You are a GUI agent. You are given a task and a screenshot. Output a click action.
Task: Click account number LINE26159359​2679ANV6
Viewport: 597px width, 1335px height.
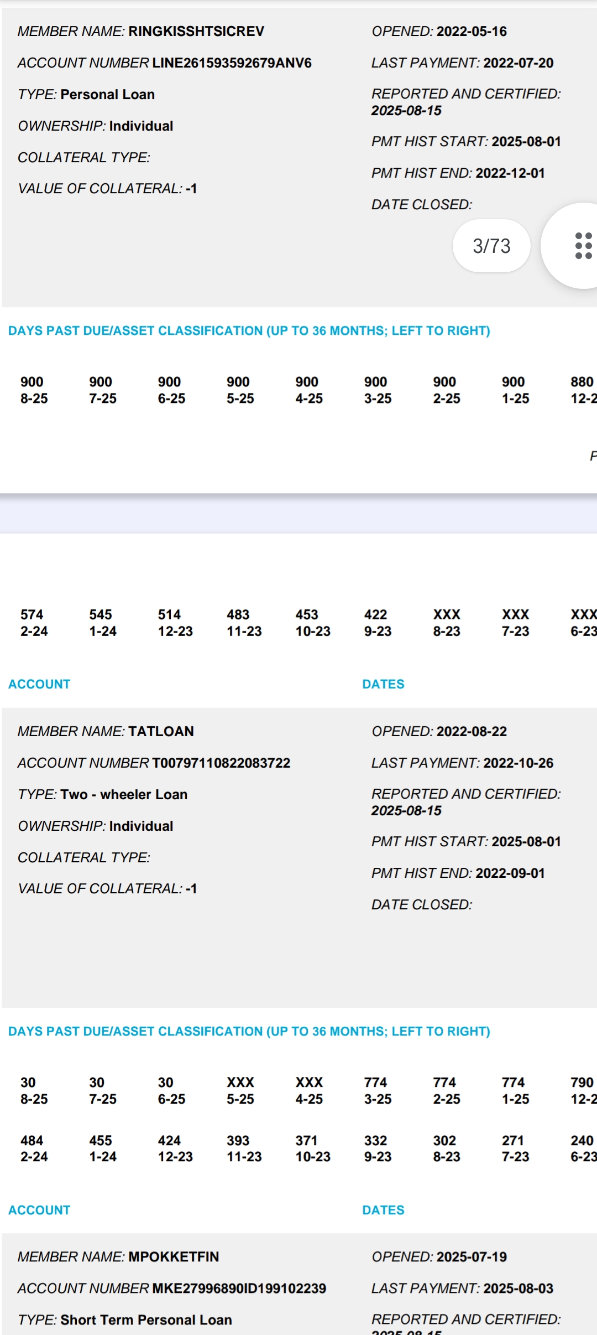click(x=232, y=63)
